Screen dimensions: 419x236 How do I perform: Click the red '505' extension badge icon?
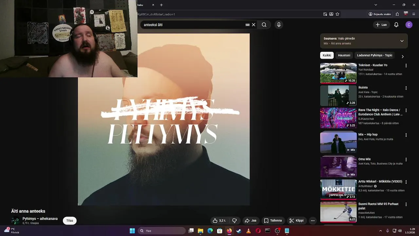[x=406, y=13]
